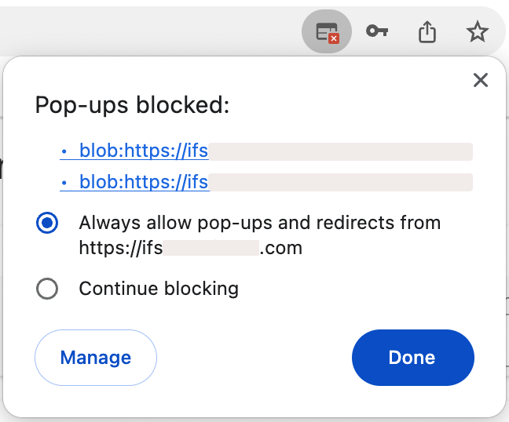The image size is (509, 422).
Task: Select the Continue blocking radio button
Action: [47, 289]
